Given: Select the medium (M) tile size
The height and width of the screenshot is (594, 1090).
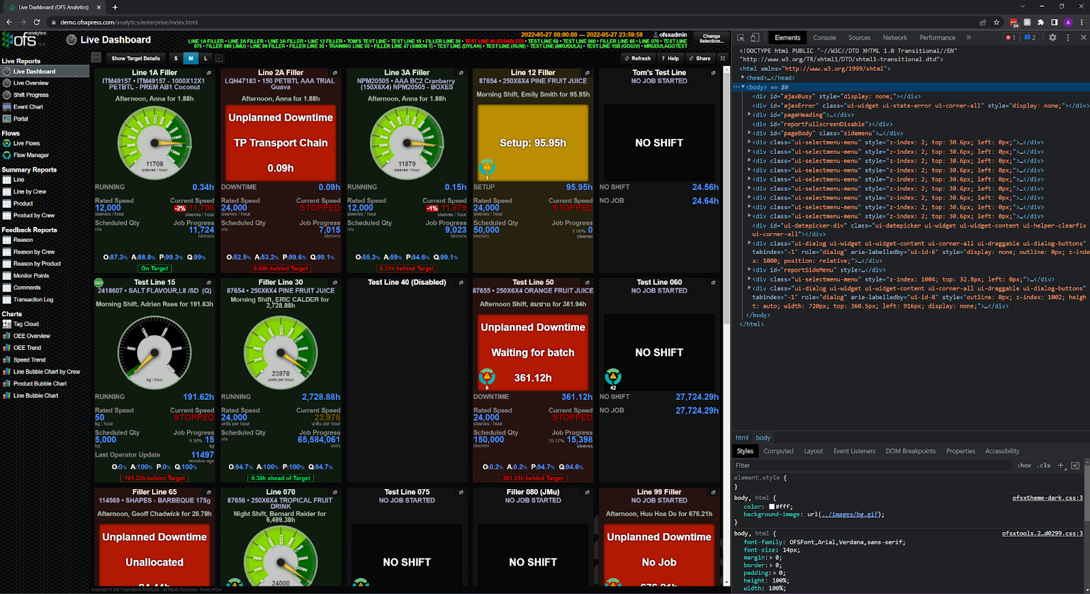Looking at the screenshot, I should (191, 59).
